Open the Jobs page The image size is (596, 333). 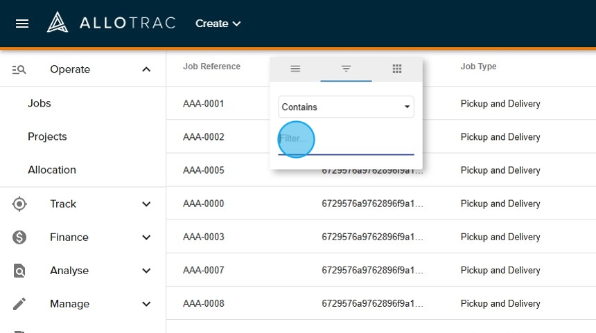tap(40, 103)
